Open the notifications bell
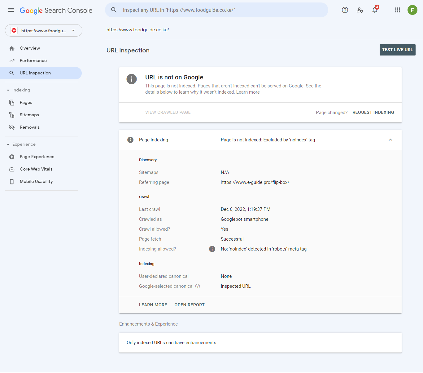This screenshot has height=373, width=423. (375, 10)
